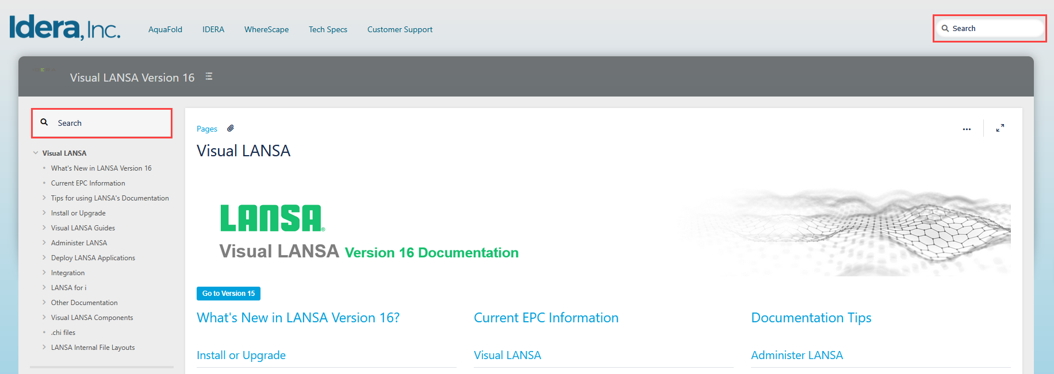Open the three-dots more actions menu
The image size is (1054, 374).
tap(967, 129)
